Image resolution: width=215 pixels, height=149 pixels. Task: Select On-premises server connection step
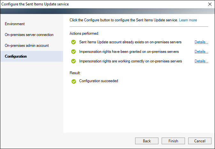coord(29,35)
